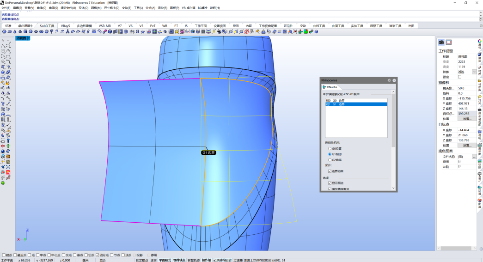The height and width of the screenshot is (262, 483).
Task: Close the Rhinoceros XNurbs dialog
Action: tap(394, 80)
